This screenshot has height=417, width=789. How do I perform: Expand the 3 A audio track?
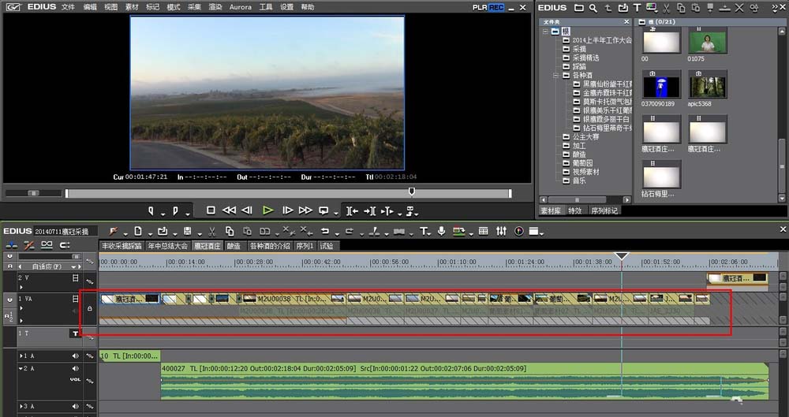point(21,407)
